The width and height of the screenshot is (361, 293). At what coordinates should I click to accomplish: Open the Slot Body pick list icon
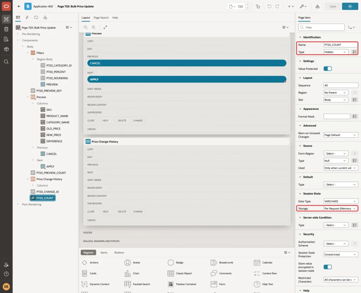355,100
